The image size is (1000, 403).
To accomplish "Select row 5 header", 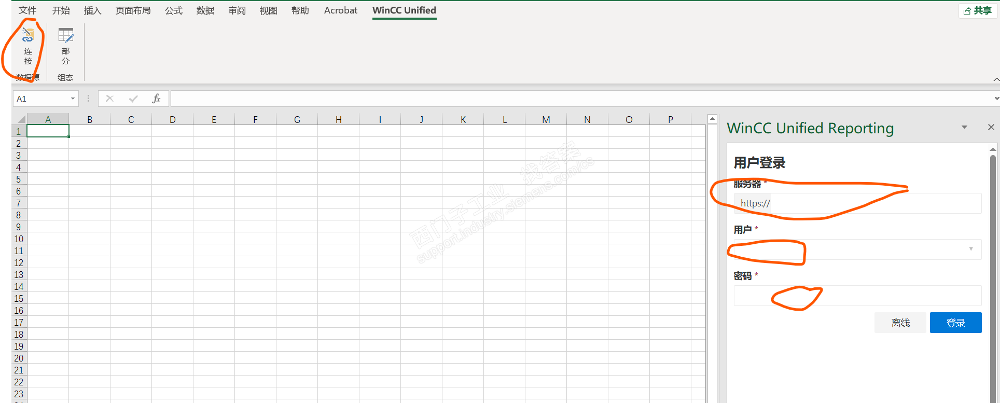I will tap(19, 179).
